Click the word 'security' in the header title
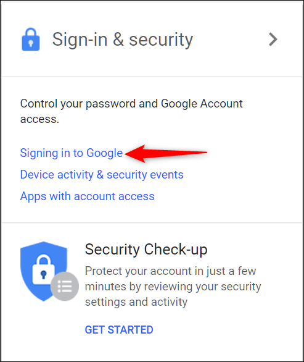 point(161,40)
